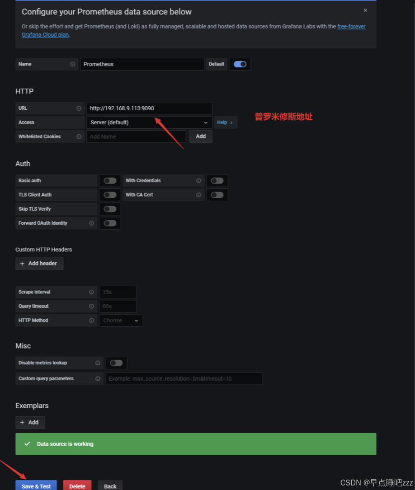The image size is (415, 490).
Task: Enable With Credentials toggle
Action: point(217,181)
